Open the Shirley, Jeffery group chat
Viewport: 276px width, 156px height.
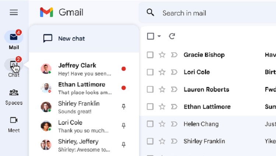point(83,145)
